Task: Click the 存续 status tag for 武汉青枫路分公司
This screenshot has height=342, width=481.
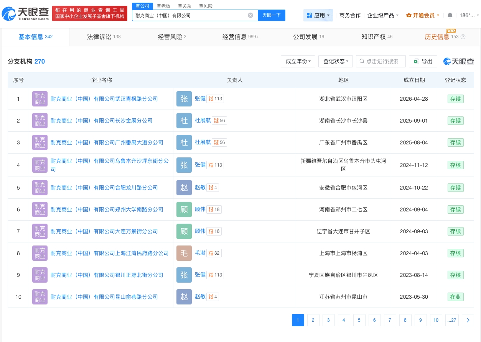Action: (x=456, y=99)
